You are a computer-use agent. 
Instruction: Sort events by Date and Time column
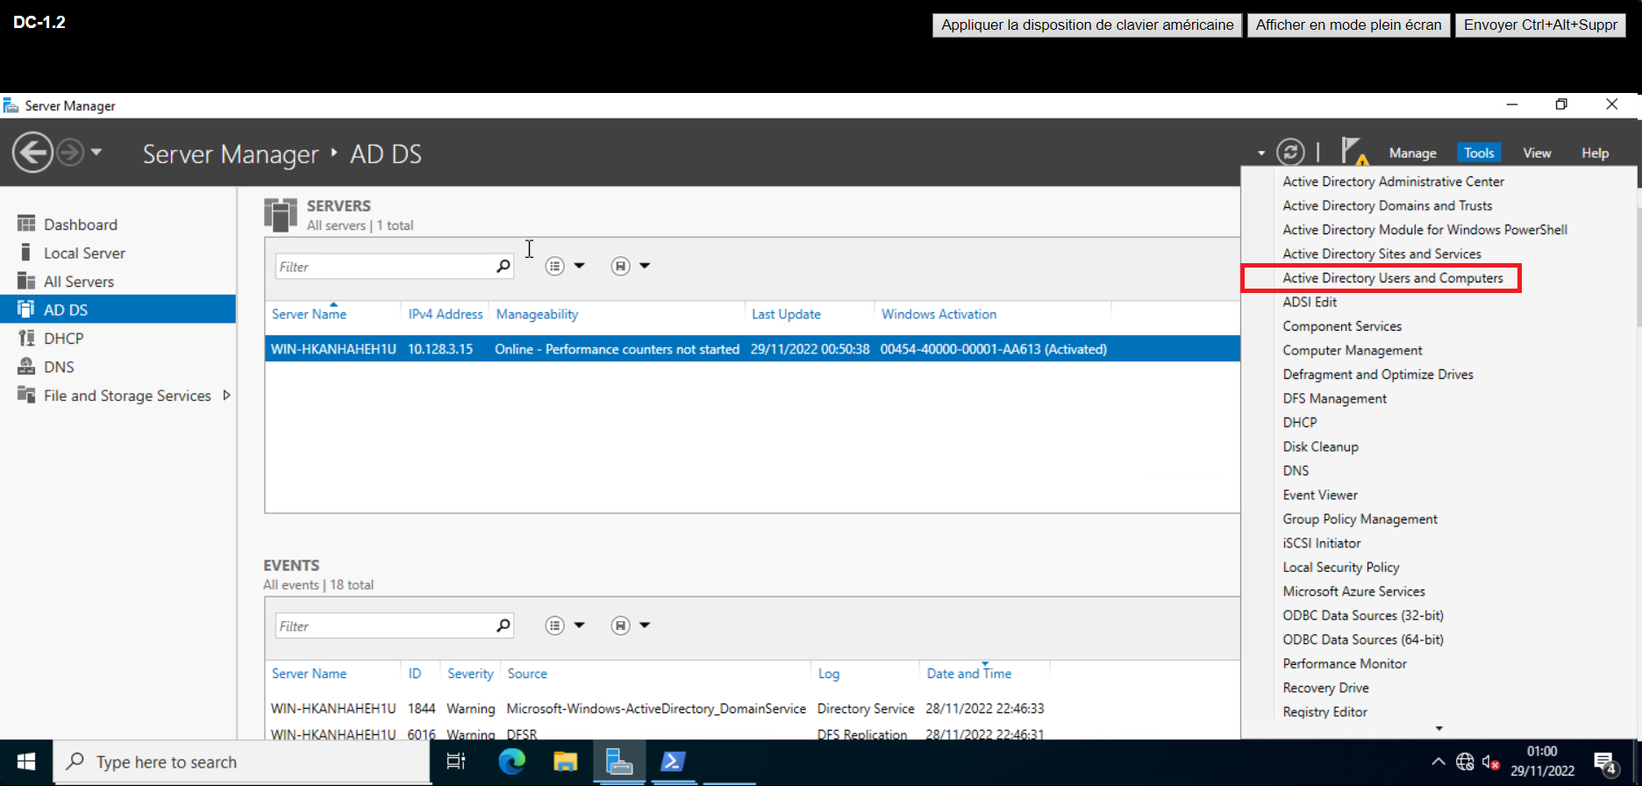click(969, 674)
